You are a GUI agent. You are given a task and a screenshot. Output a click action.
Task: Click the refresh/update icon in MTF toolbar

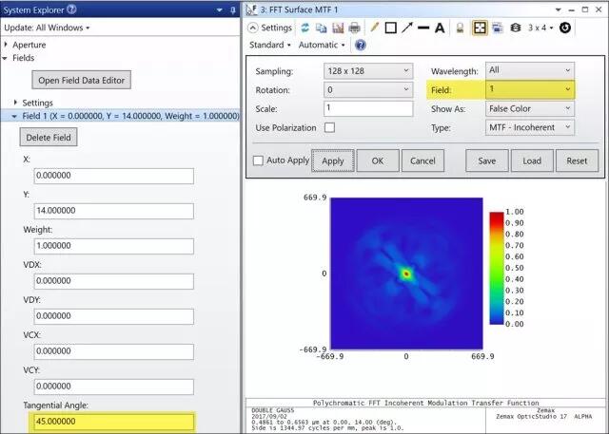(x=306, y=28)
